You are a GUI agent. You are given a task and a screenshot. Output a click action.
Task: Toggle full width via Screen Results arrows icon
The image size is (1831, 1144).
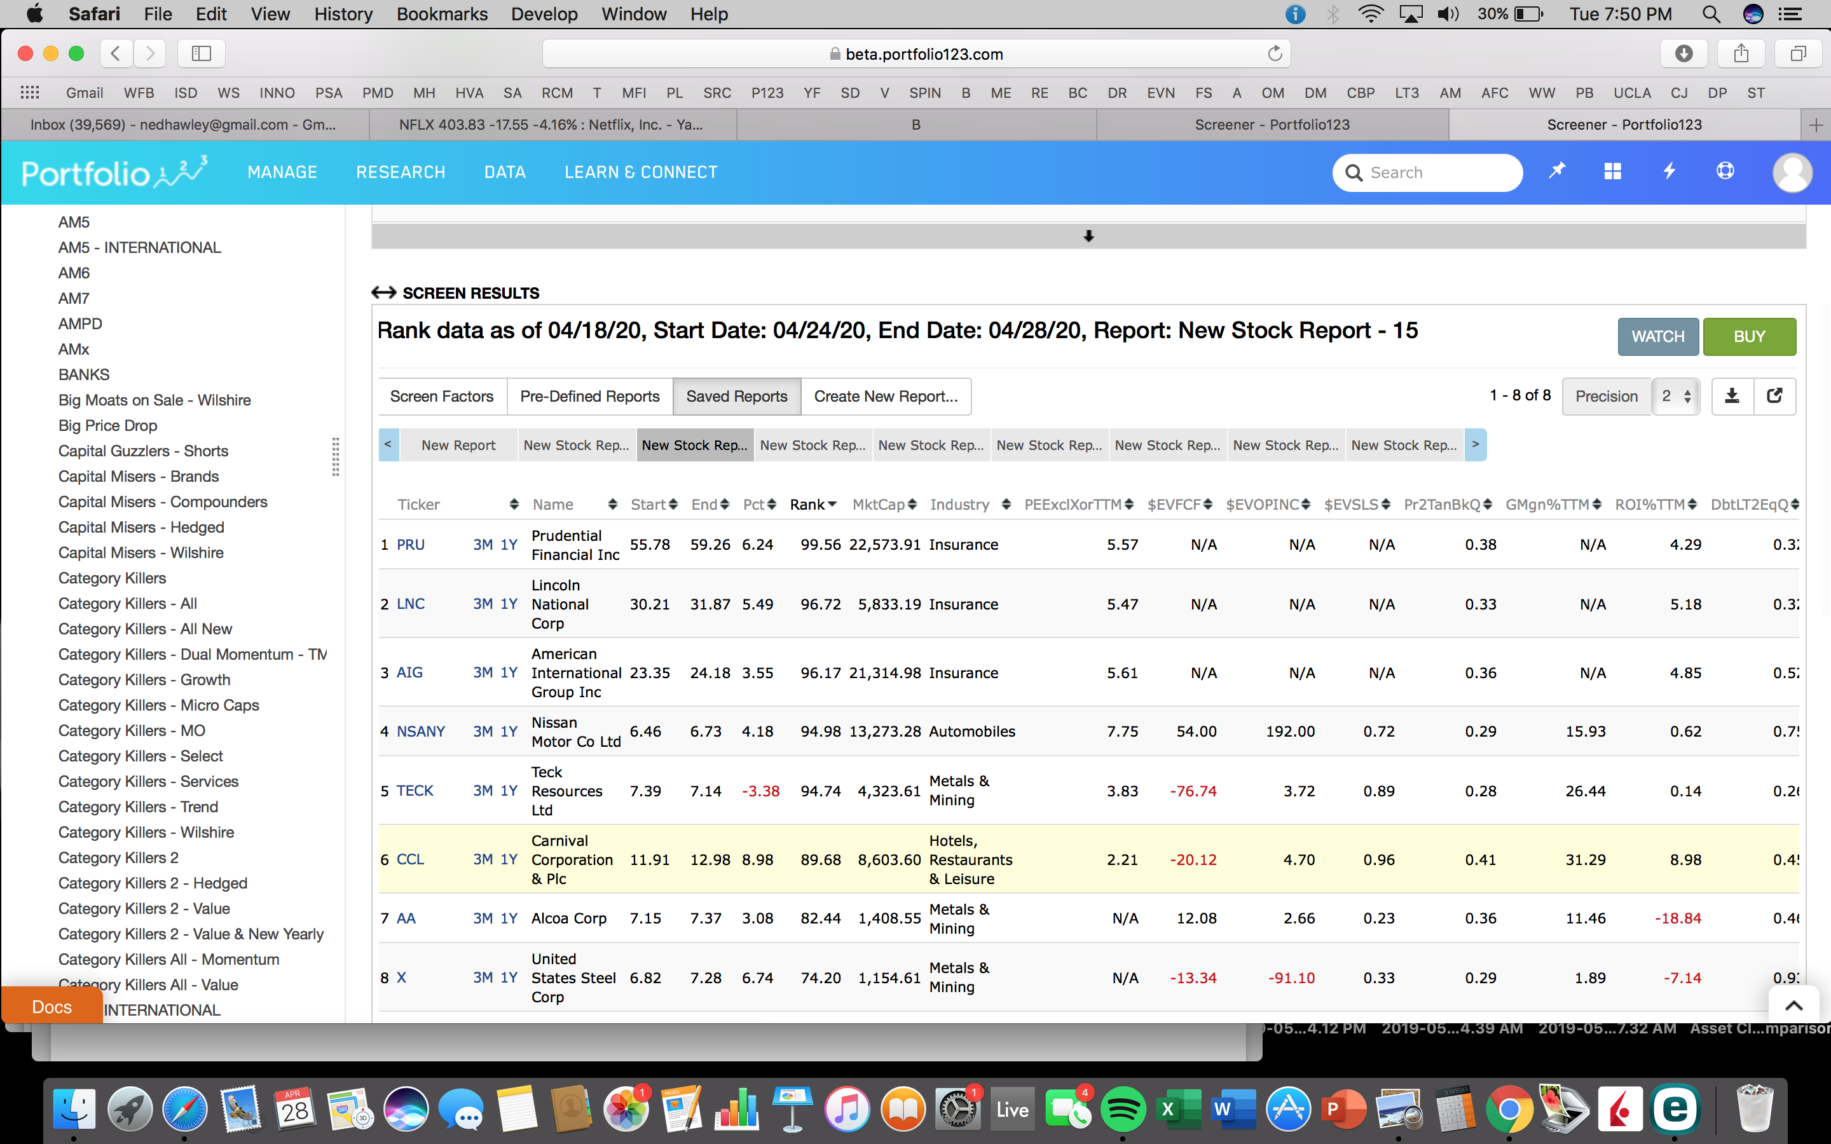point(383,293)
